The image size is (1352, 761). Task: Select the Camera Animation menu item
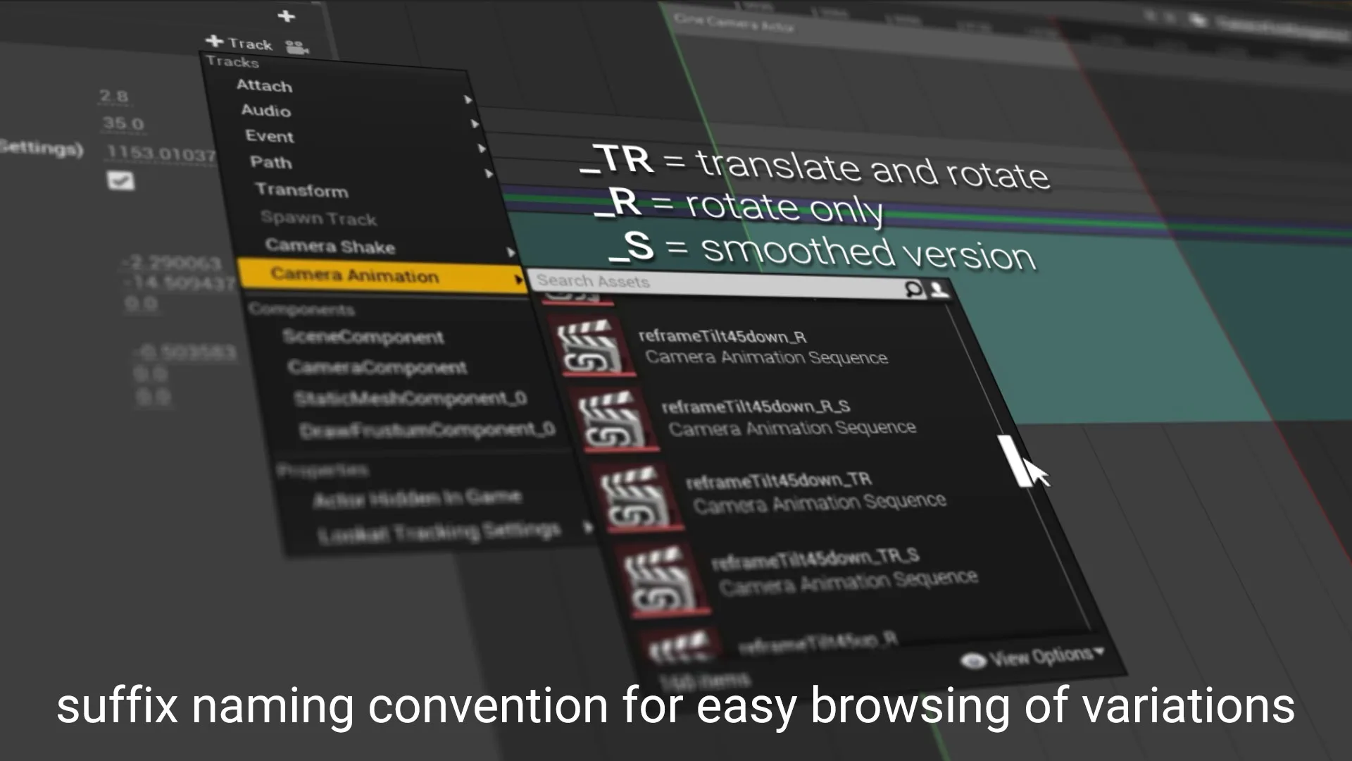[x=354, y=275]
